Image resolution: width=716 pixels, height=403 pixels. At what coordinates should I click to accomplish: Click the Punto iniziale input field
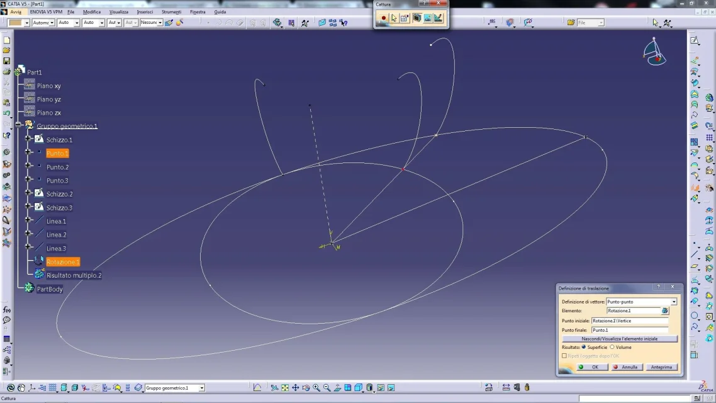(630, 321)
